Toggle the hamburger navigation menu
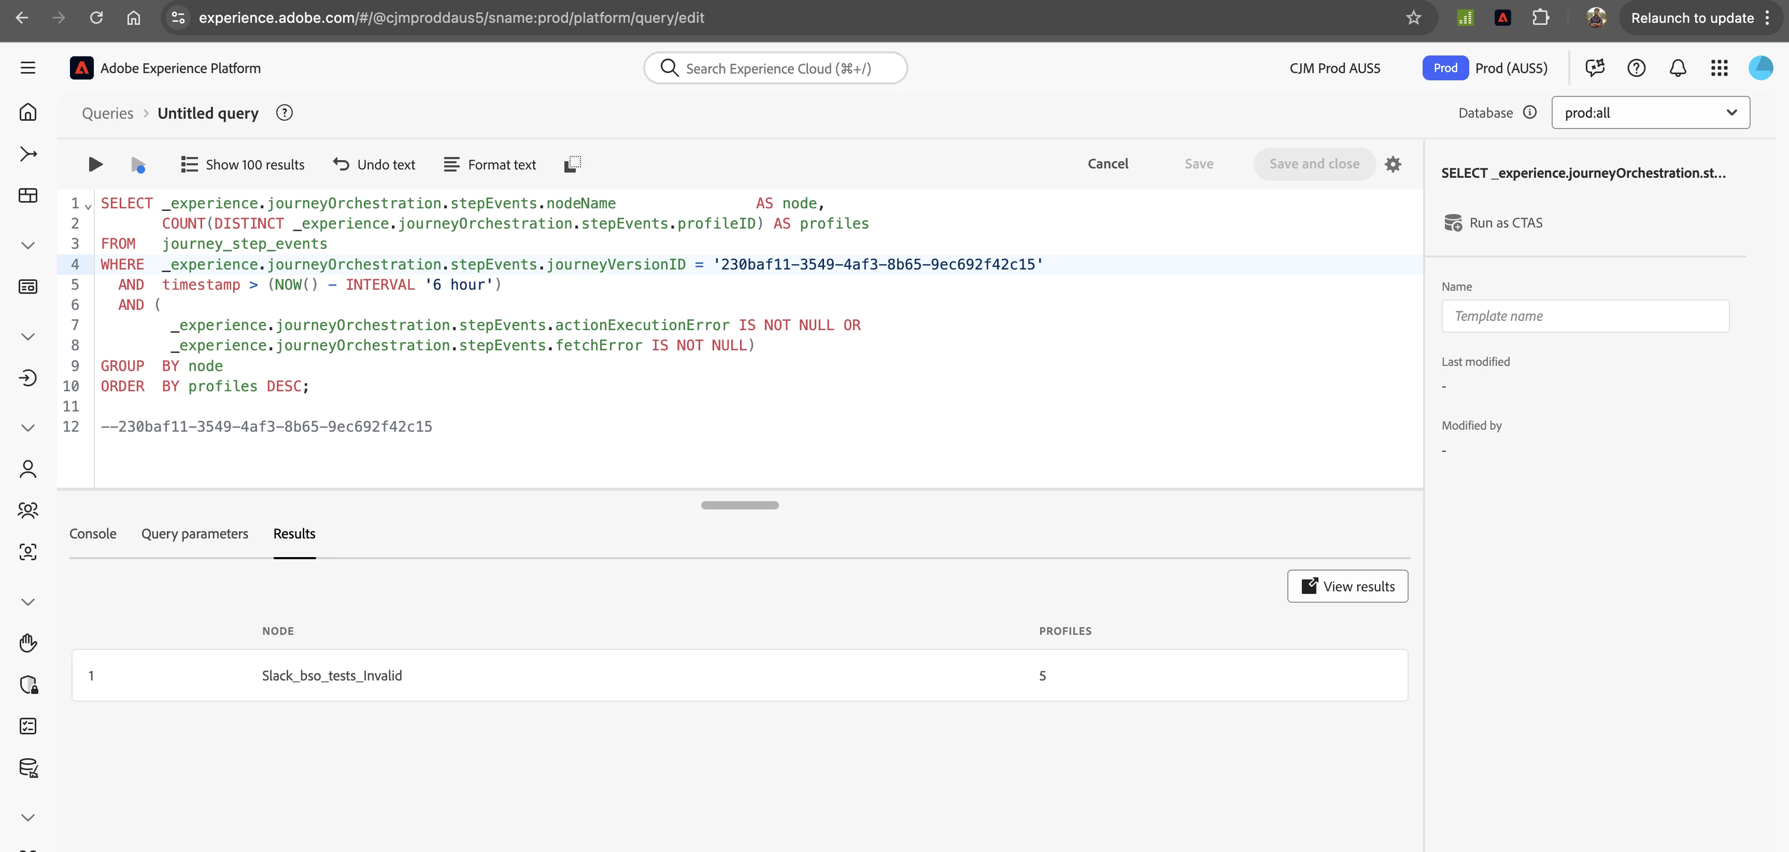The width and height of the screenshot is (1789, 852). tap(28, 68)
